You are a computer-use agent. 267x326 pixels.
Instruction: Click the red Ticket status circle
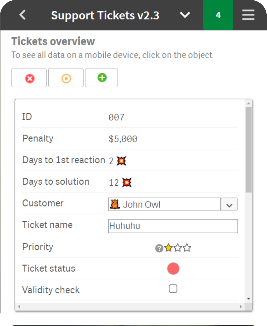tap(173, 269)
